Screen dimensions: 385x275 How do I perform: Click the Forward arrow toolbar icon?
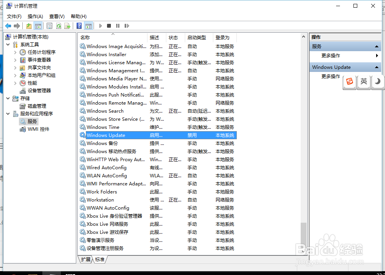pyautogui.click(x=17, y=26)
